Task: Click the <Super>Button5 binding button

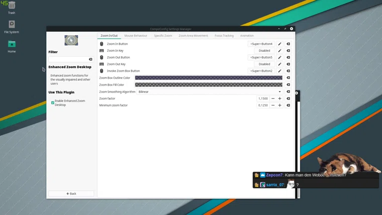Action: [x=262, y=57]
